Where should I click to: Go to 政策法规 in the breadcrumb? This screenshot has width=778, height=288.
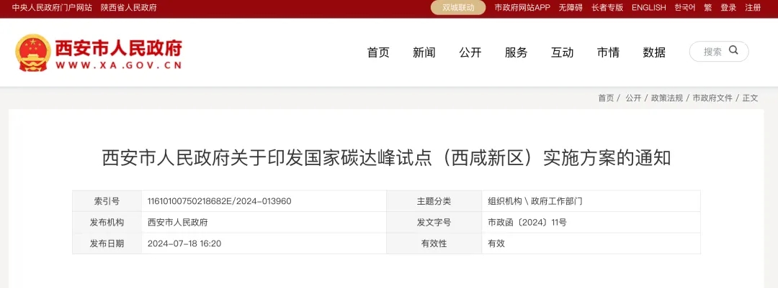tap(666, 98)
